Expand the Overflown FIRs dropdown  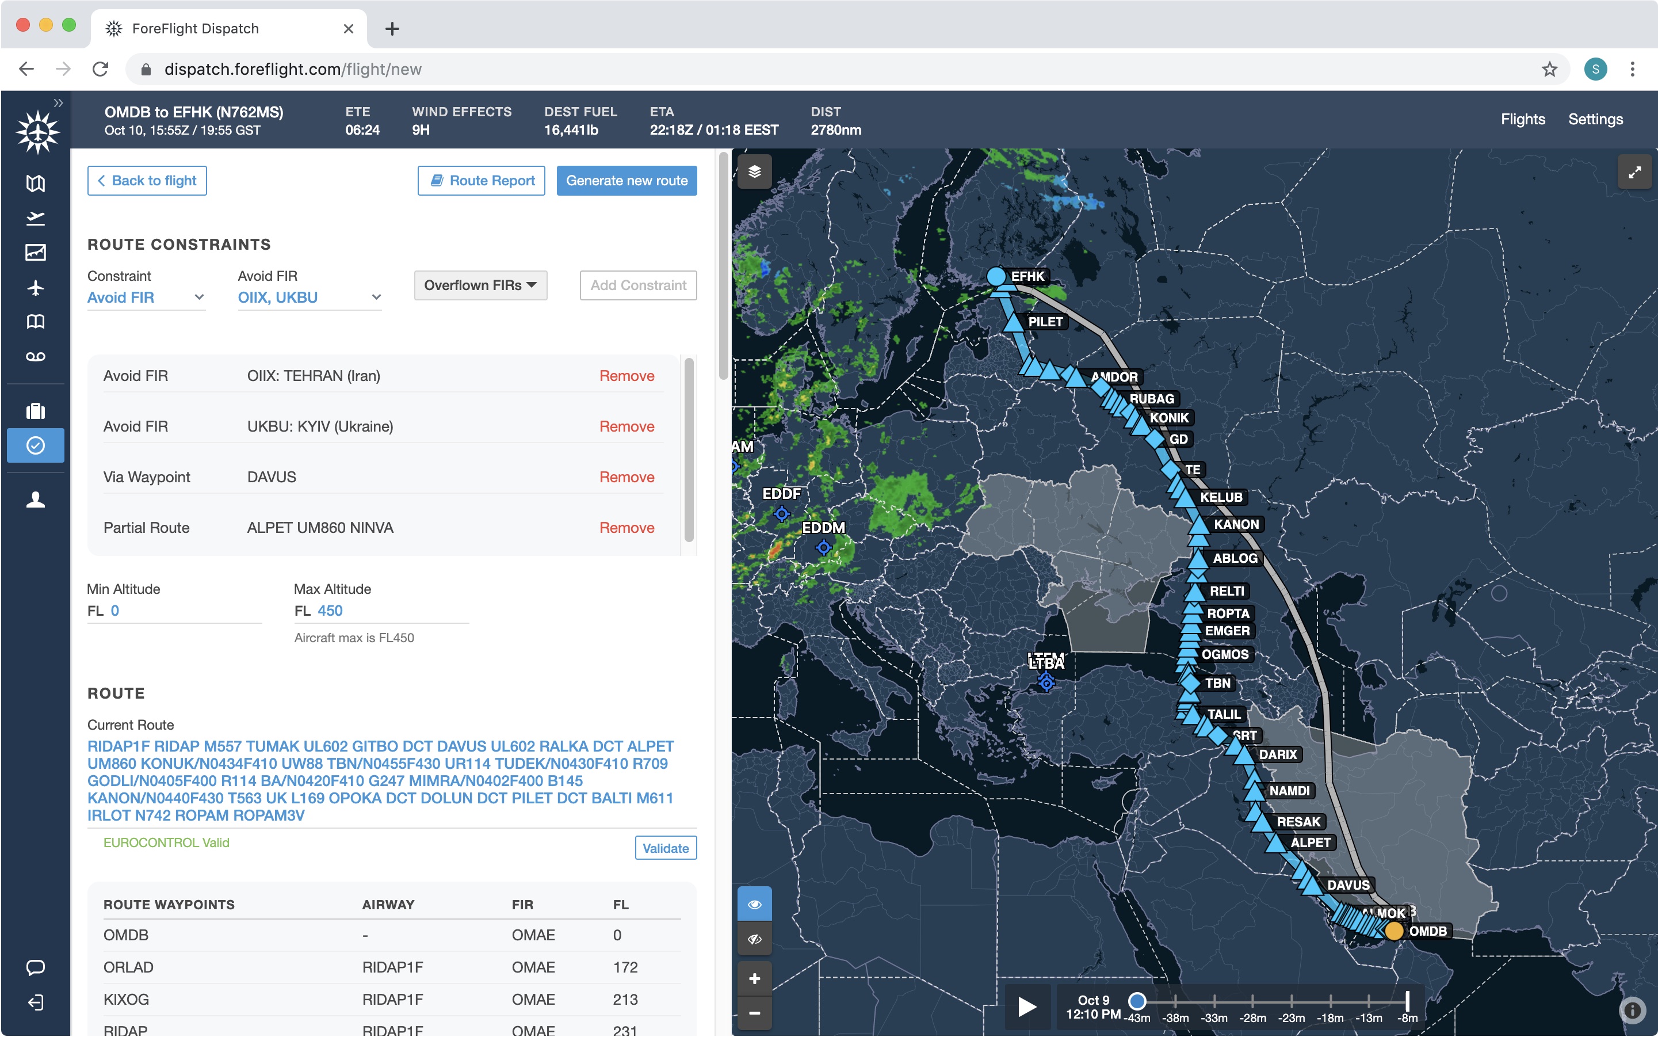click(480, 285)
